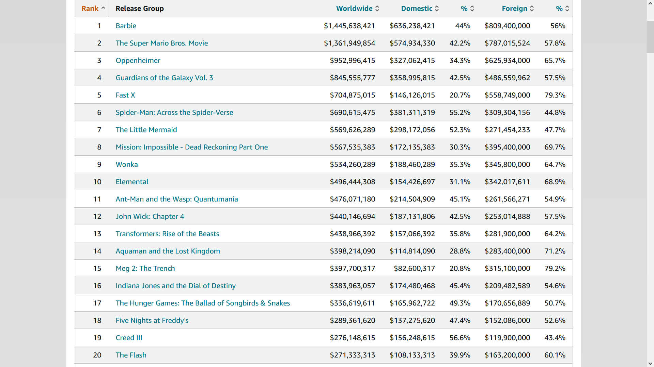Open Guardians of the Galaxy Vol. 3

tap(164, 78)
